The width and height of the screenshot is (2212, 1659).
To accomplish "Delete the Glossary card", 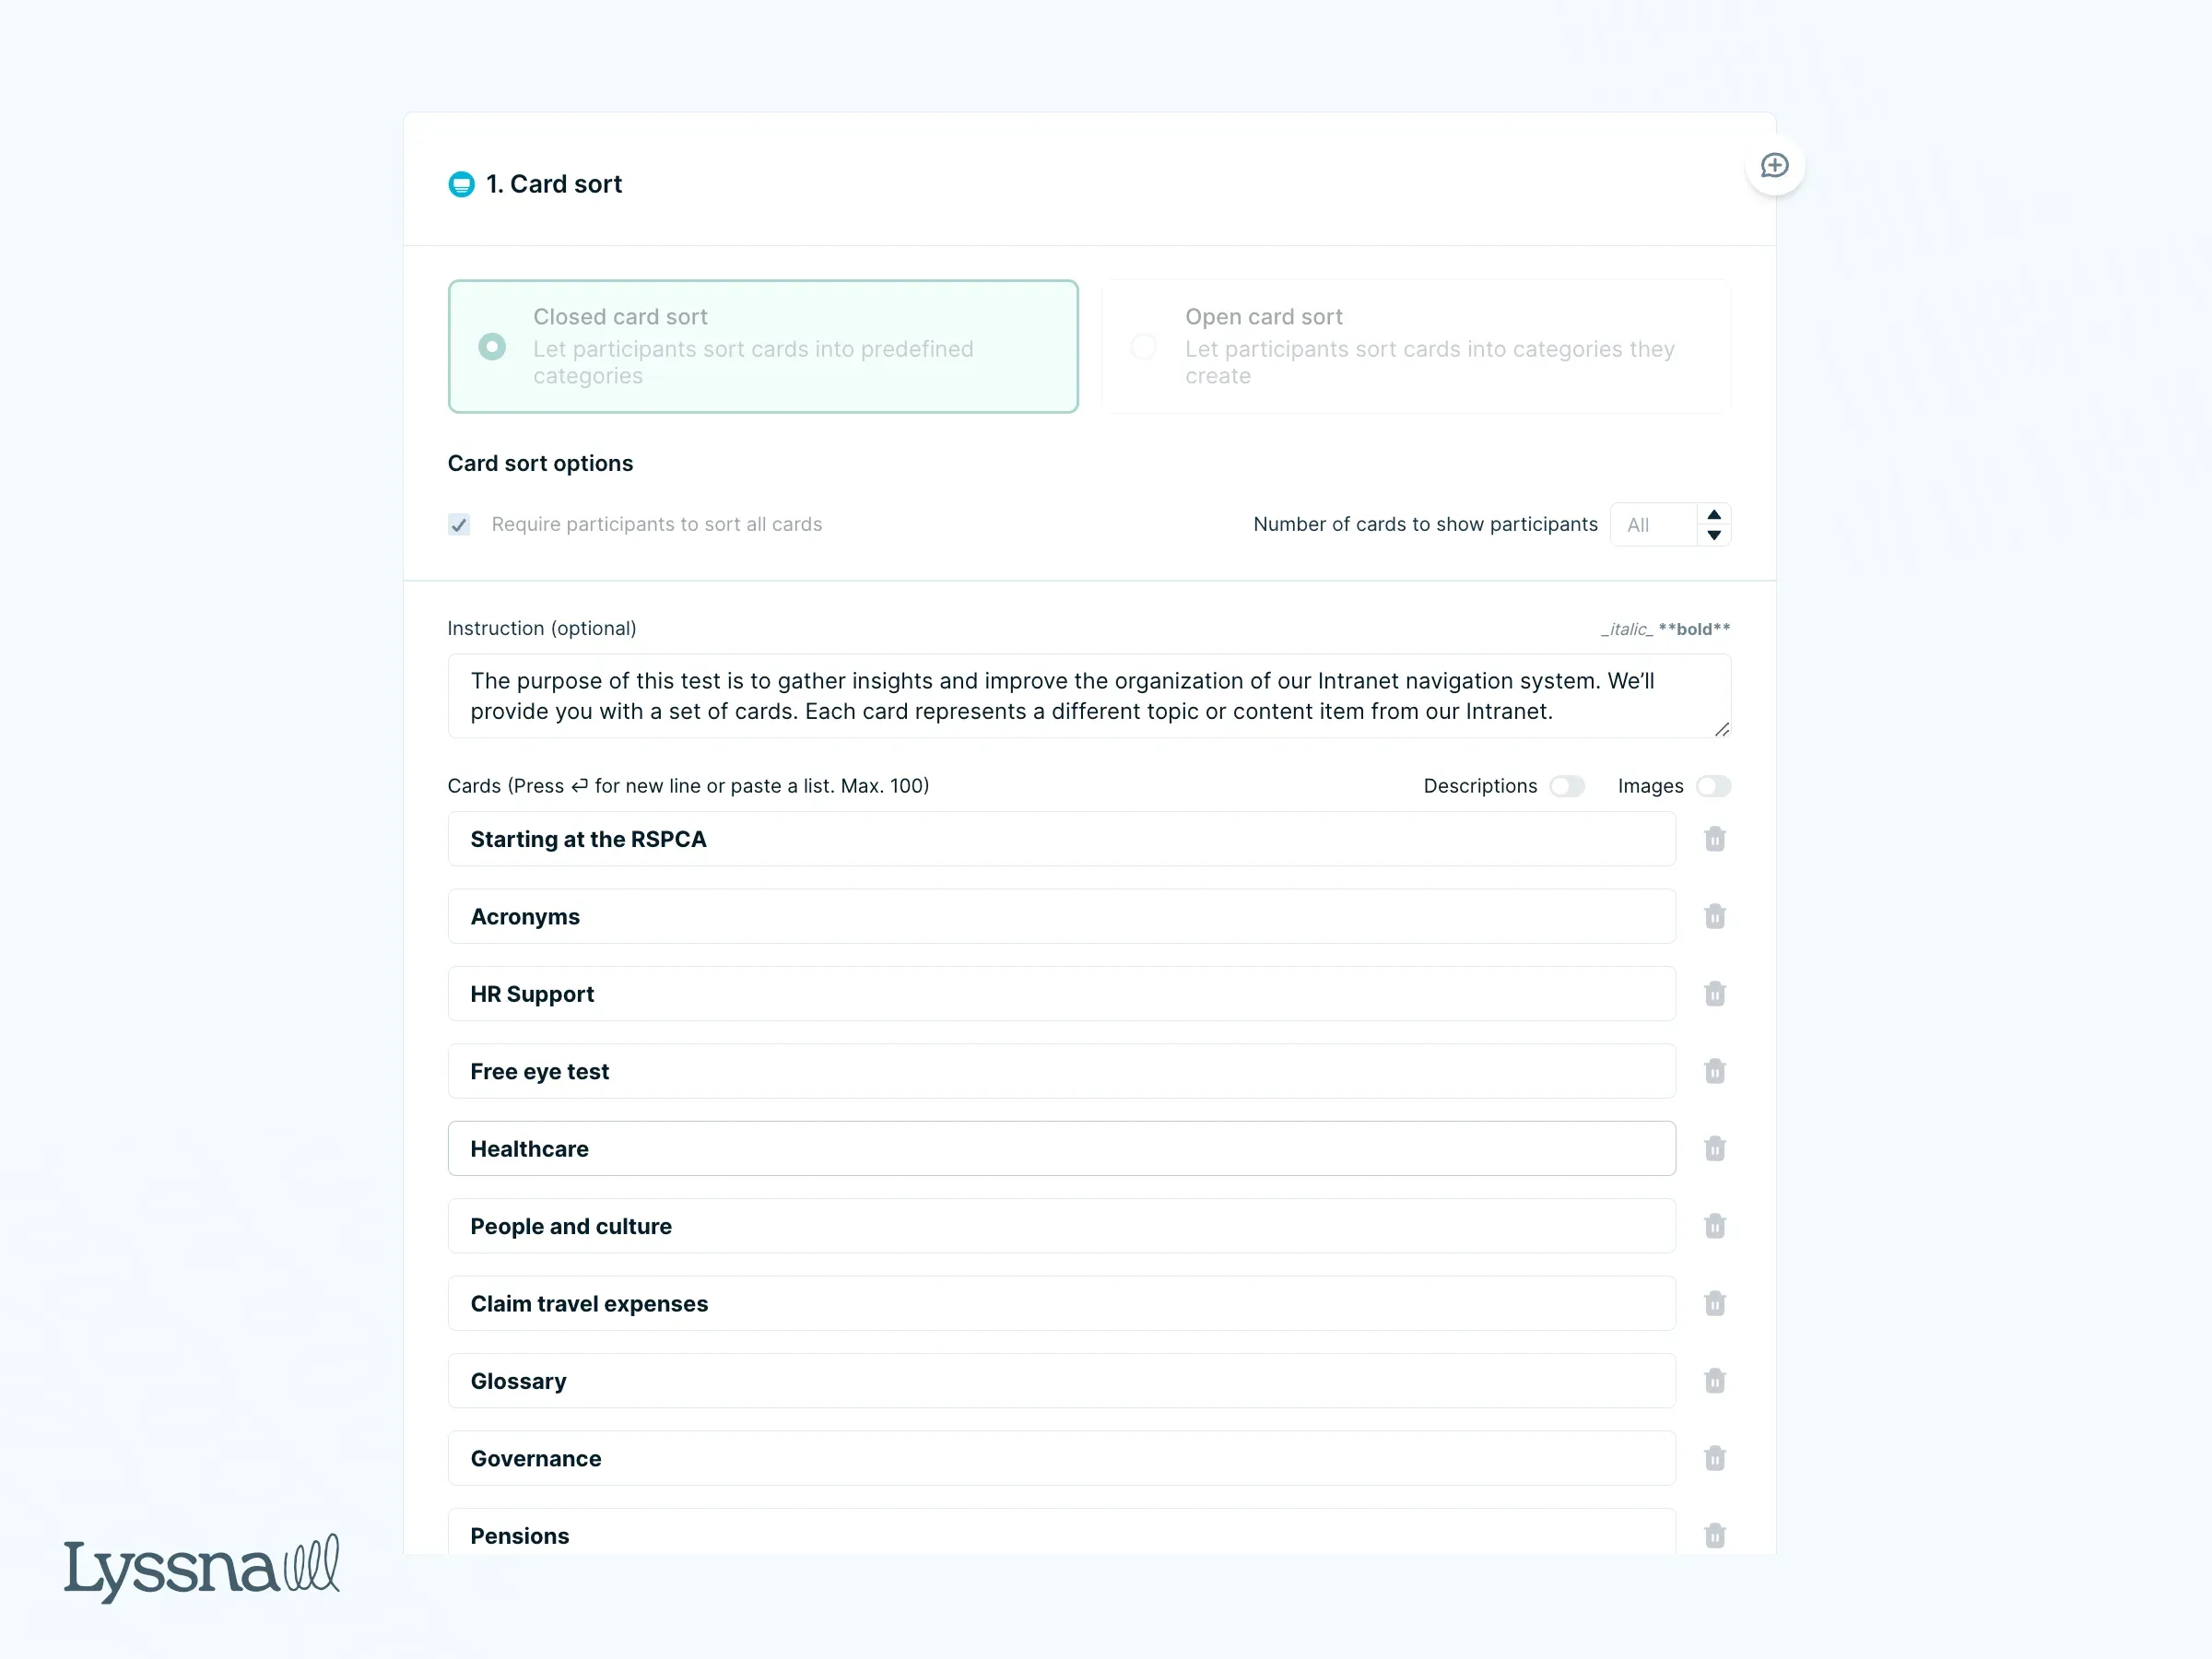I will (x=1714, y=1381).
